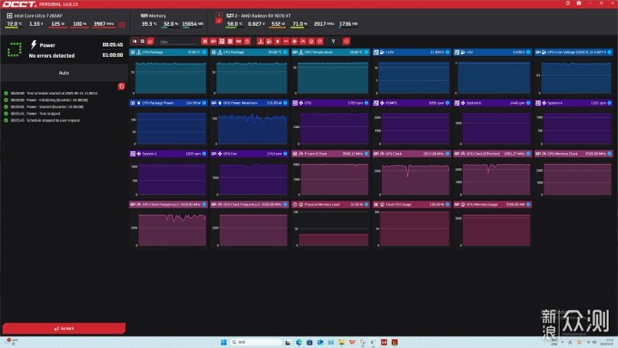
Task: Open info for CPU Package 72.00°C graph
Action: pyautogui.click(x=204, y=52)
